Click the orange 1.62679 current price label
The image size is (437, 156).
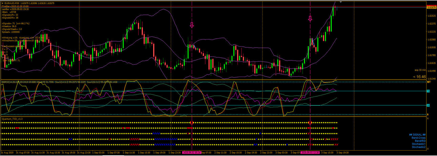point(431,7)
